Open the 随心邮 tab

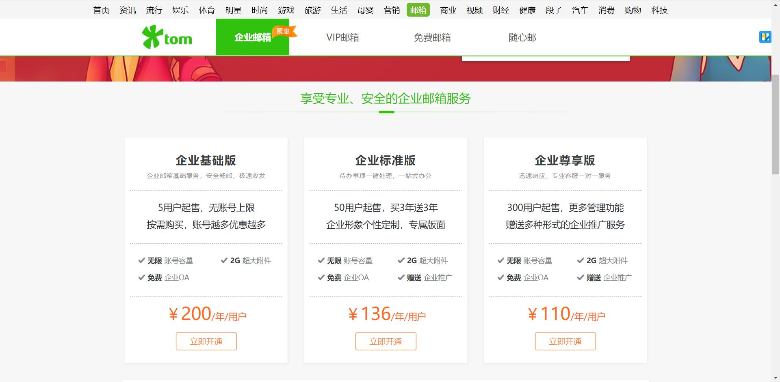pyautogui.click(x=522, y=37)
